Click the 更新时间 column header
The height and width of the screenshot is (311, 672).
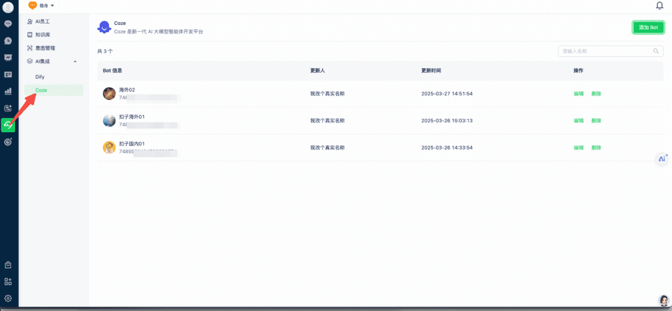(x=431, y=71)
